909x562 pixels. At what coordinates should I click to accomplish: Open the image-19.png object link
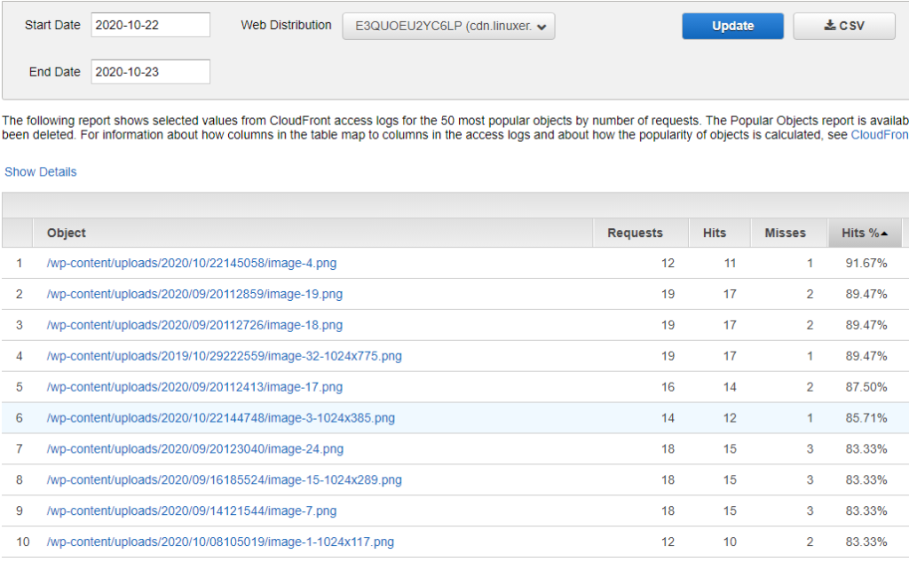coord(194,295)
